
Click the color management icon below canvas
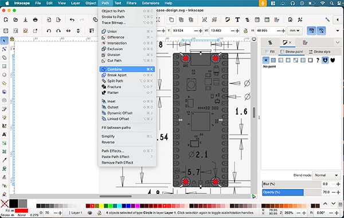[254, 196]
